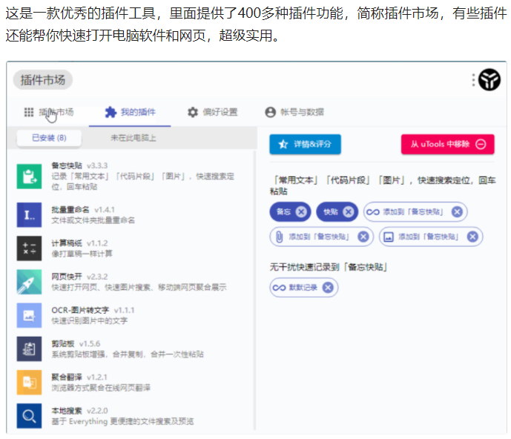The image size is (511, 439).
Task: Click the 详情&评分 button
Action: 305,144
